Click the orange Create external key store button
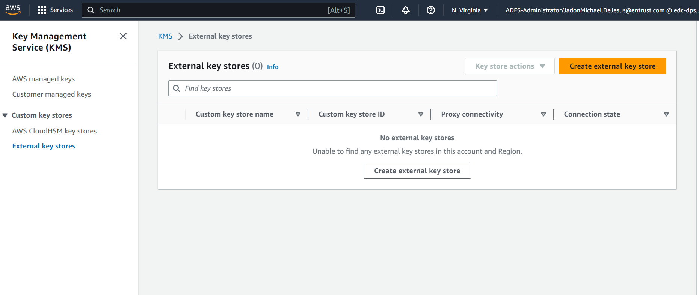The height and width of the screenshot is (295, 699). pos(612,66)
